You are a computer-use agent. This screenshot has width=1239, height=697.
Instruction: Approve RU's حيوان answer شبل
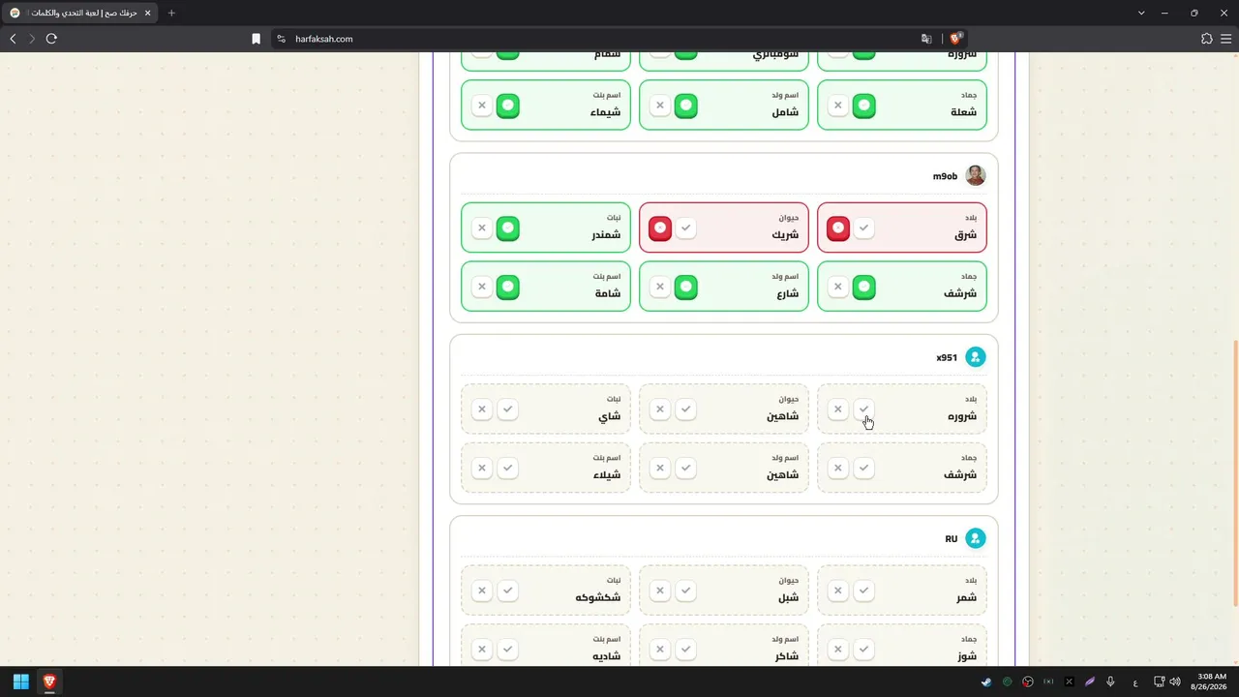click(686, 591)
